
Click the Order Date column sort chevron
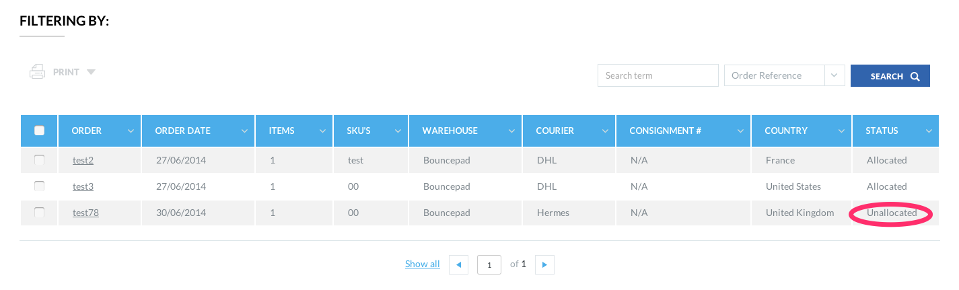point(244,131)
